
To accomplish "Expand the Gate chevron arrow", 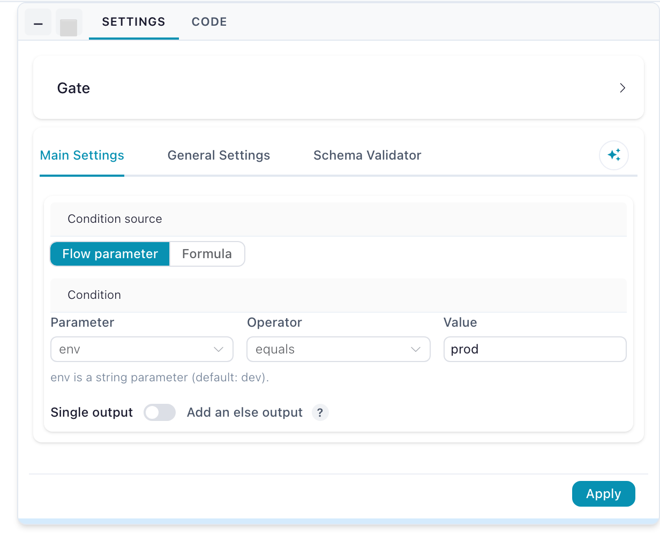I will [x=622, y=88].
